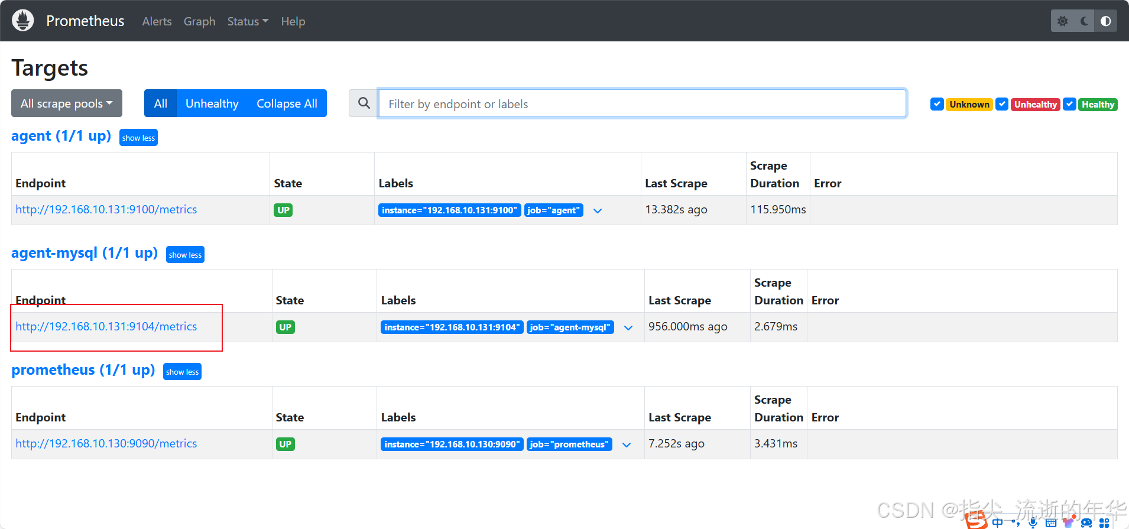The width and height of the screenshot is (1129, 529).
Task: Select the browser-preferred contrast theme icon
Action: (1105, 21)
